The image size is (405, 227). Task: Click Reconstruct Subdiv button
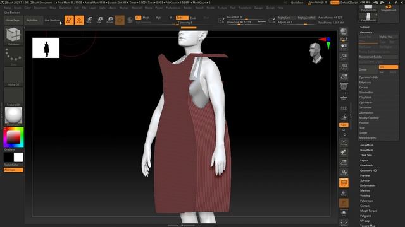[x=378, y=57]
